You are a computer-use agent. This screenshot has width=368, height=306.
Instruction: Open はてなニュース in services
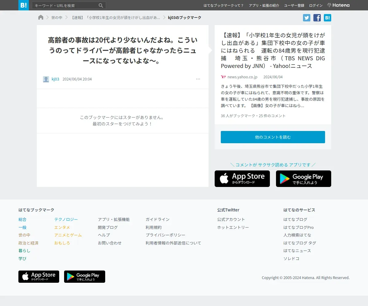(x=297, y=251)
